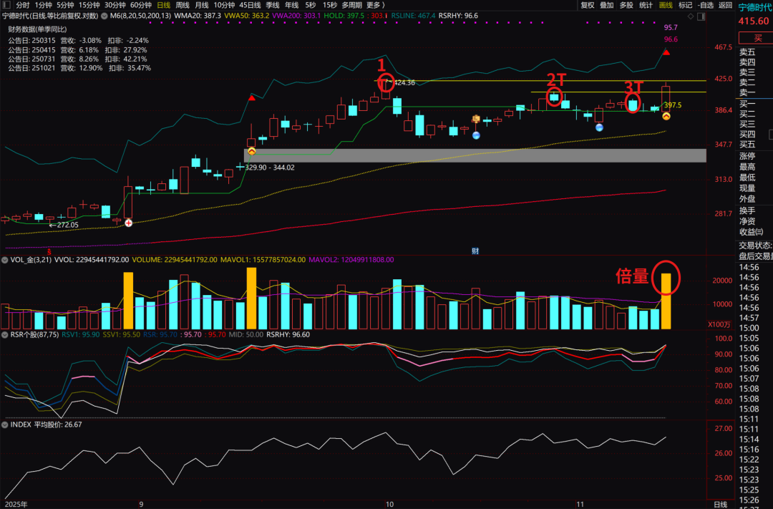The width and height of the screenshot is (773, 509).
Task: Select the 15分钟 period tab
Action: (89, 5)
